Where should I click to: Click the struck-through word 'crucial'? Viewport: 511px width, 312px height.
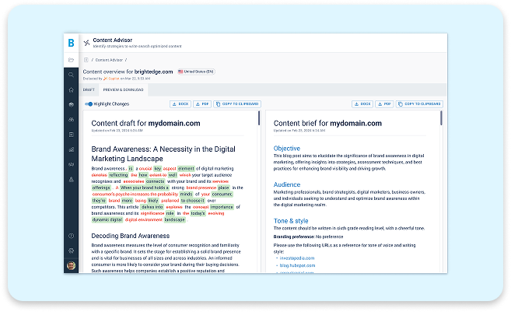[145, 169]
